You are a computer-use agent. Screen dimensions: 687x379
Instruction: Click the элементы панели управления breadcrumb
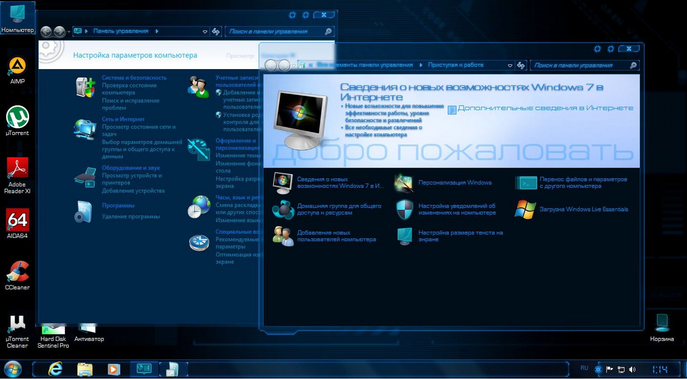(x=365, y=65)
